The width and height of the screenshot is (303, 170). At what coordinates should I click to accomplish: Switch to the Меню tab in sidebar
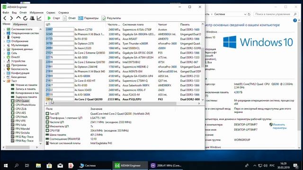[6, 24]
